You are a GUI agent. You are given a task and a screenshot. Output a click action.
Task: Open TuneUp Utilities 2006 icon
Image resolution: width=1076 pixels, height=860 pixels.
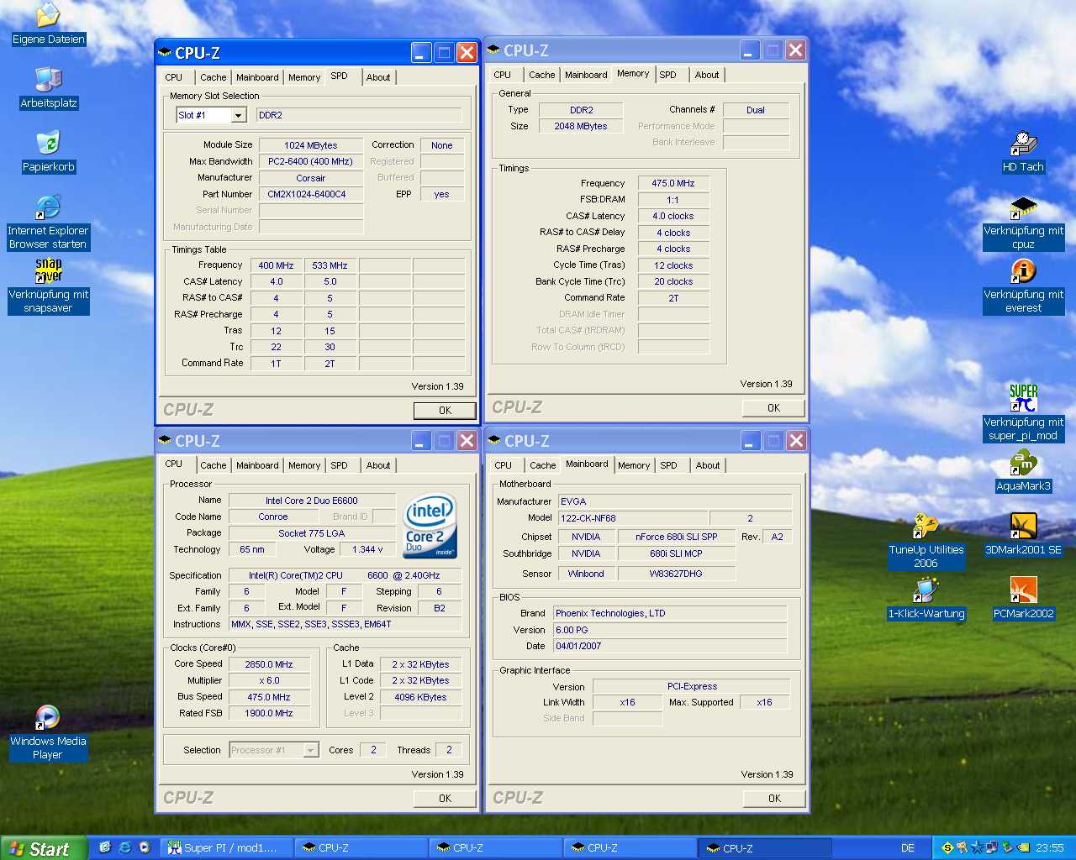tap(926, 527)
